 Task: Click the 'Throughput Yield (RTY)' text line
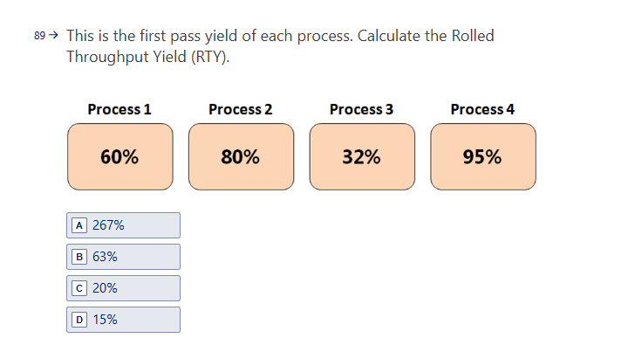pos(147,57)
